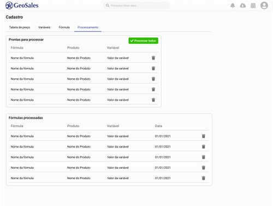This screenshot has height=206, width=273.
Task: Delete first row in Fórmulas processadas
Action: coord(204,136)
